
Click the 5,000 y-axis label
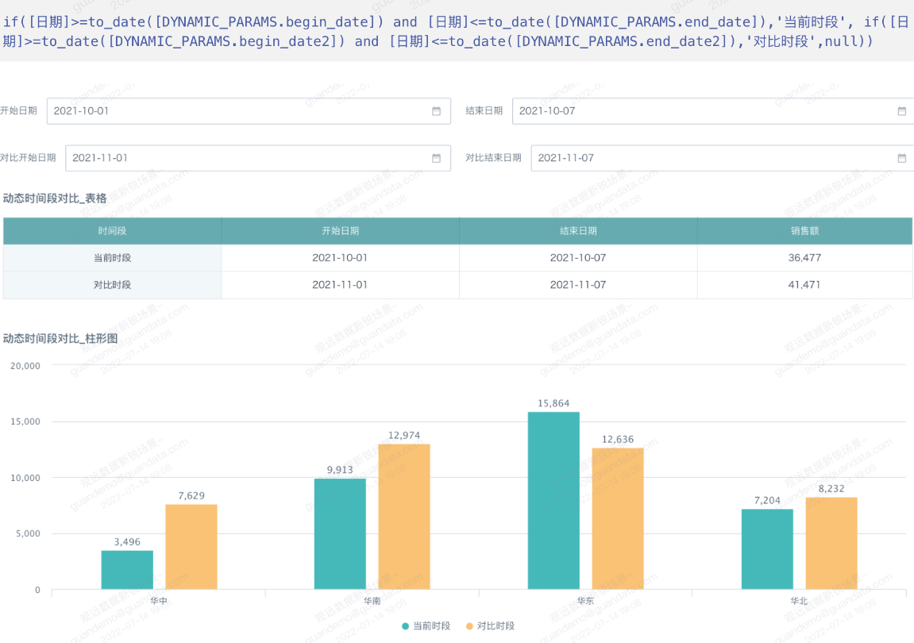[x=28, y=533]
